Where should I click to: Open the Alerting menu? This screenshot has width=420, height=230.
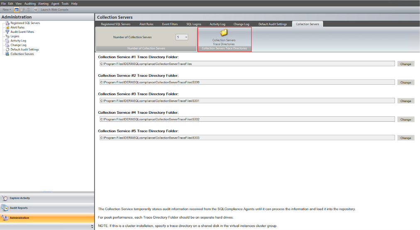pyautogui.click(x=43, y=3)
